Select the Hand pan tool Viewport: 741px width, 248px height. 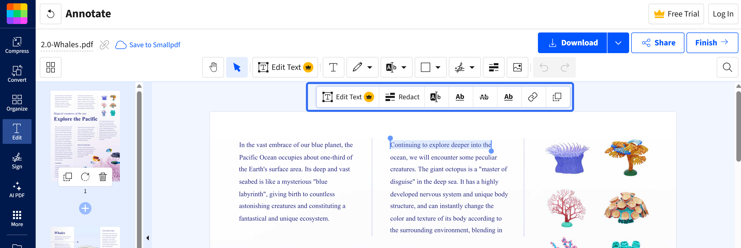click(213, 67)
